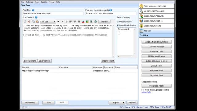Viewport: 197px width, 111px height.
Task: Open the Help menu
Action: [58, 2]
